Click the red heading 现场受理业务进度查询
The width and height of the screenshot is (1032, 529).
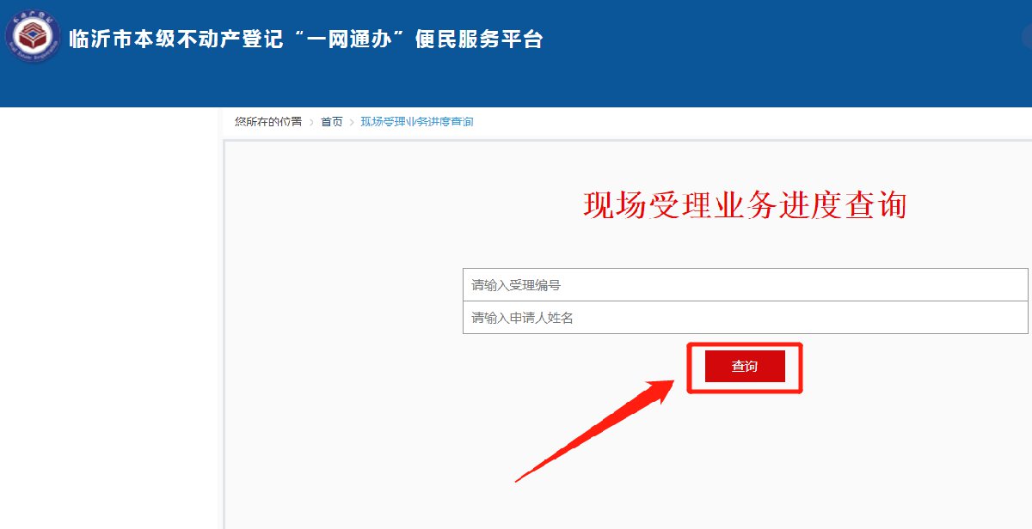[745, 206]
